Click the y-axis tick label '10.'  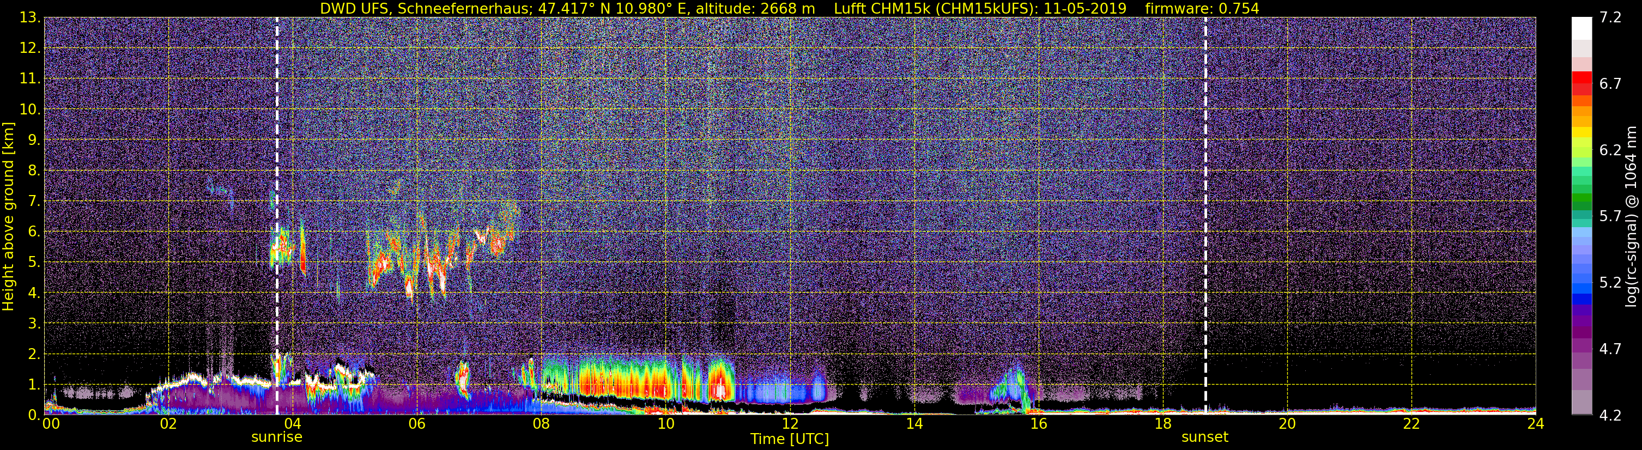(x=30, y=110)
